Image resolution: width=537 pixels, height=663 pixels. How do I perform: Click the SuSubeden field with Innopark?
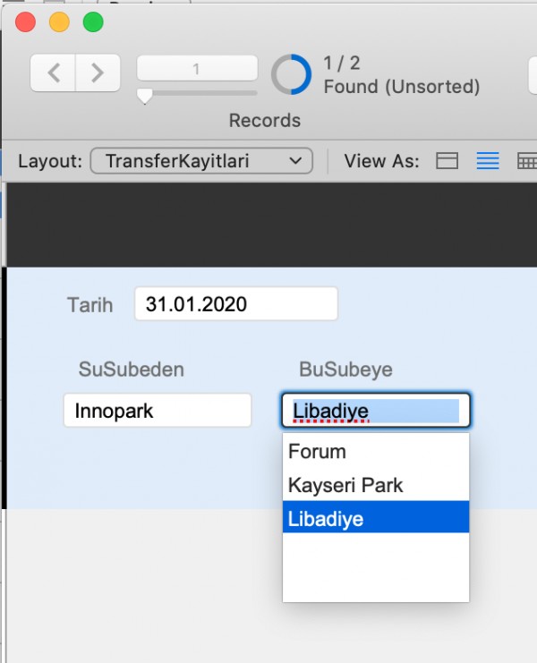[158, 410]
